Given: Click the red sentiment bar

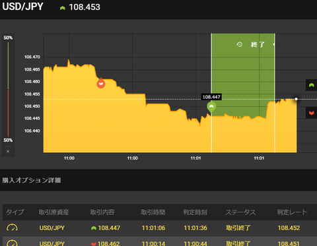Looking at the screenshot, I should [8, 113].
